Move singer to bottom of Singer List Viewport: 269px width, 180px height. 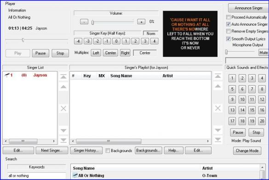pyautogui.click(x=63, y=140)
